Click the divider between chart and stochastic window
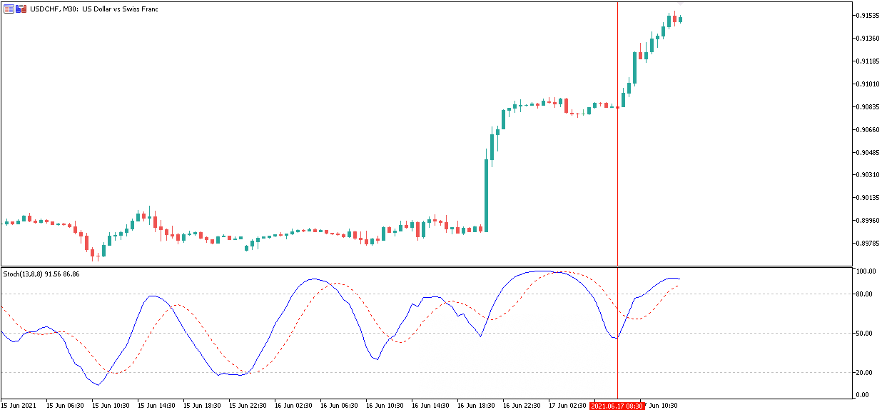The width and height of the screenshot is (887, 410). point(427,267)
